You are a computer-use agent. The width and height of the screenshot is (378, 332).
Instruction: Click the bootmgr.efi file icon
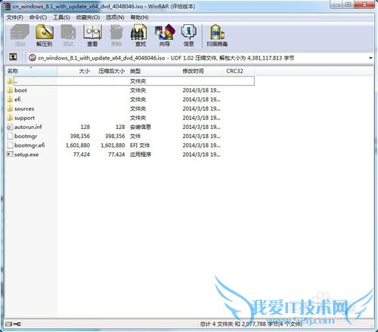click(10, 145)
